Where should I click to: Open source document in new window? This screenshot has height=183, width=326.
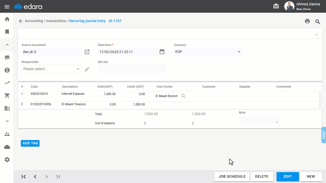click(x=87, y=52)
